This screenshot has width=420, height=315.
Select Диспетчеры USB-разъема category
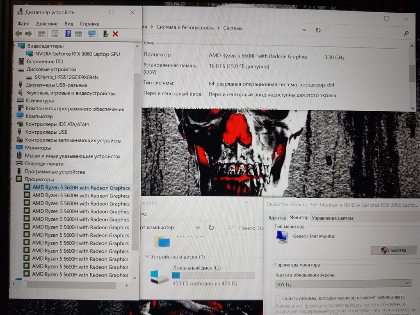[57, 85]
